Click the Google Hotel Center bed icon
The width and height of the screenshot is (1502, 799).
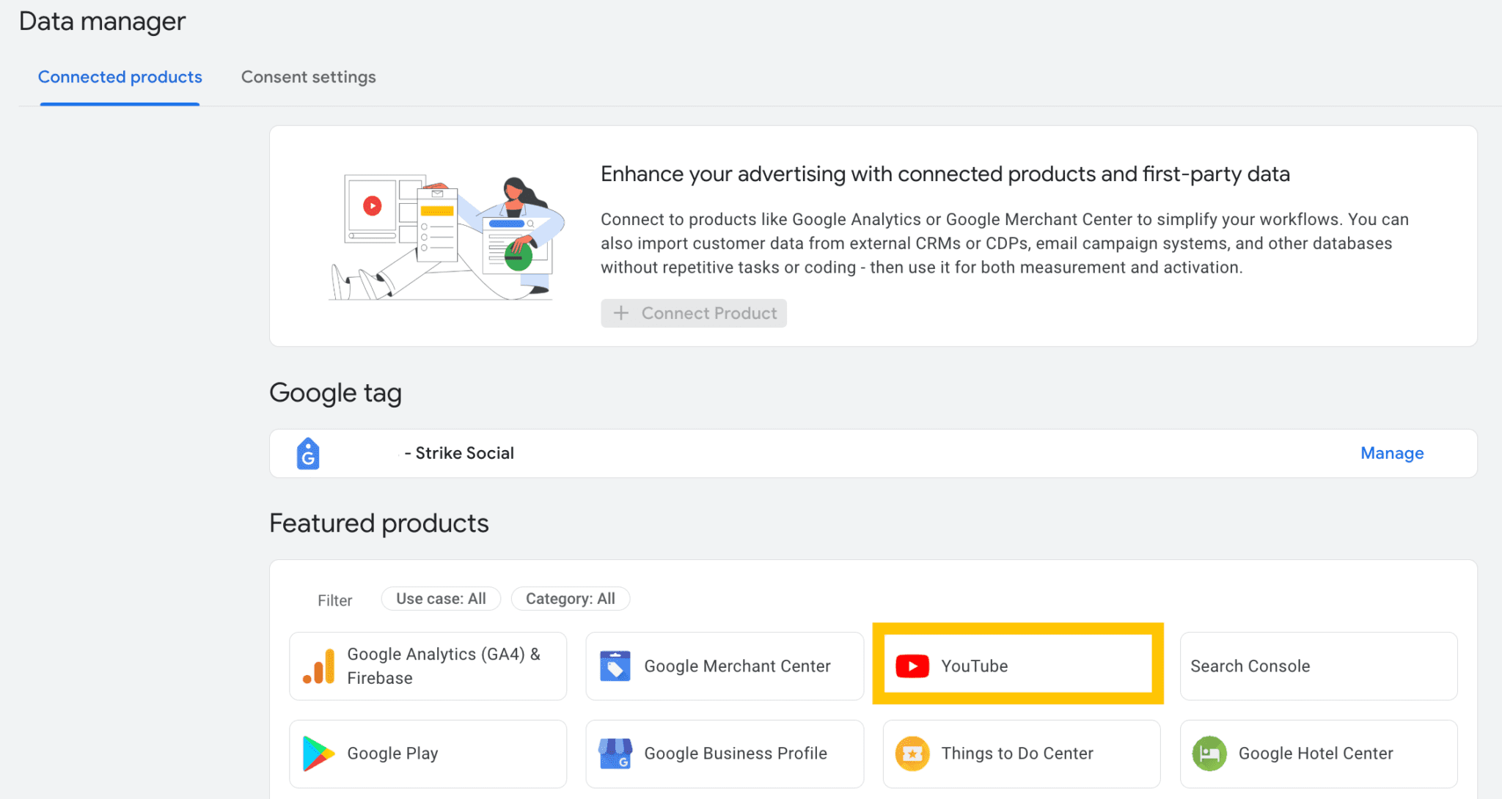[1209, 754]
